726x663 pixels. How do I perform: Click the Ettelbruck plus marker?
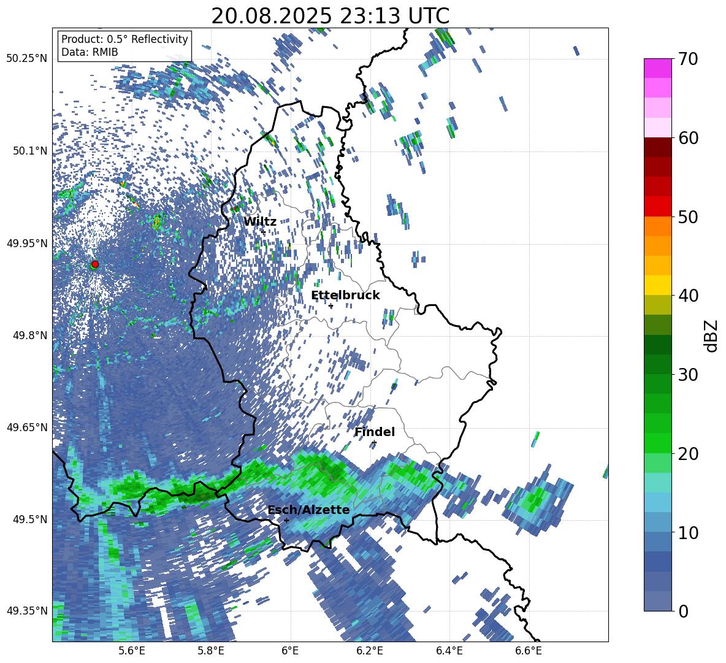(x=331, y=306)
